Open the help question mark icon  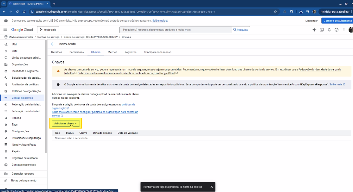pos(337,30)
